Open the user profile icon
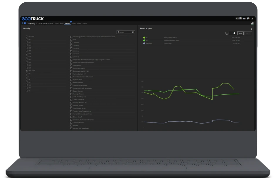This screenshot has height=186, width=276. tap(252, 19)
